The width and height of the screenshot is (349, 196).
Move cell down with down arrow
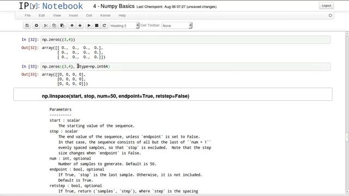click(80, 26)
